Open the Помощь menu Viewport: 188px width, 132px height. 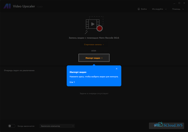pos(176,9)
